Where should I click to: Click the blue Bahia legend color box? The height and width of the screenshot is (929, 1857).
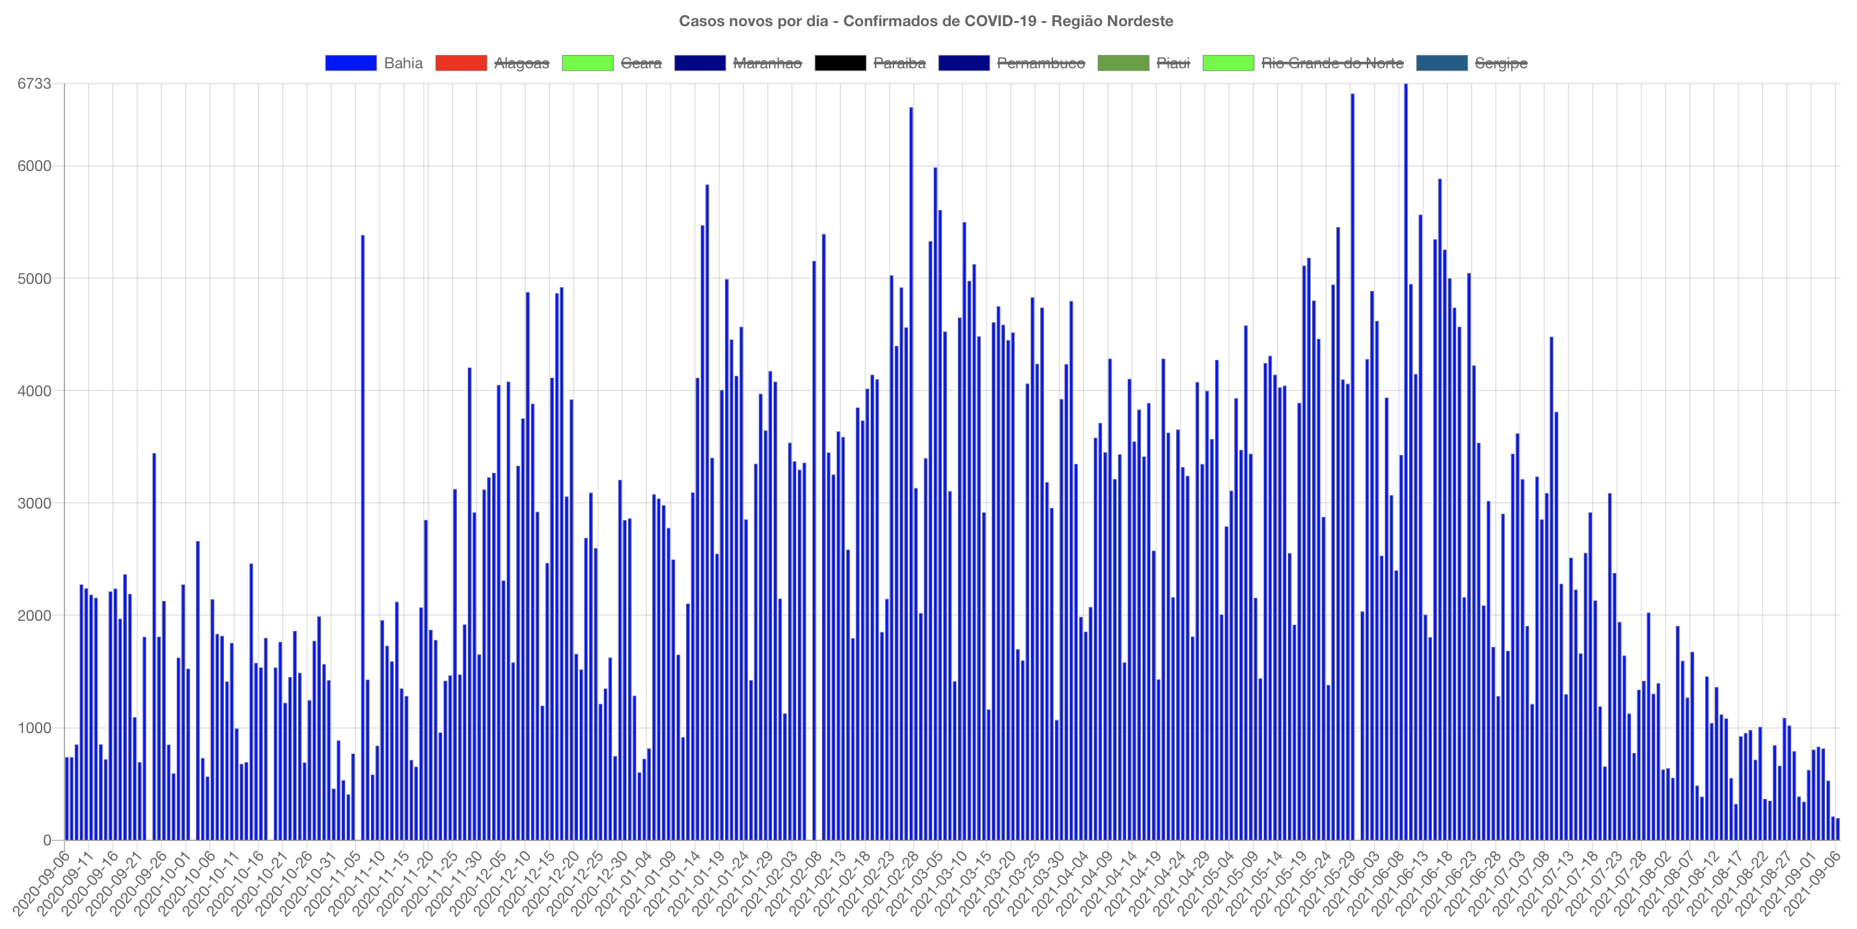tap(350, 63)
